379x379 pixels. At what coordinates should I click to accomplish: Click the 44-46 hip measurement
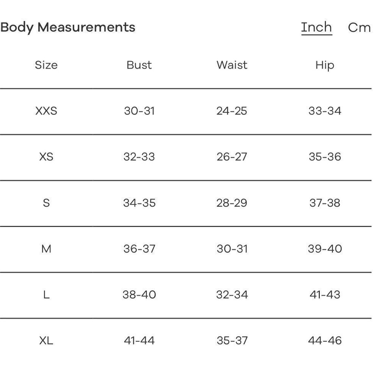[325, 341]
